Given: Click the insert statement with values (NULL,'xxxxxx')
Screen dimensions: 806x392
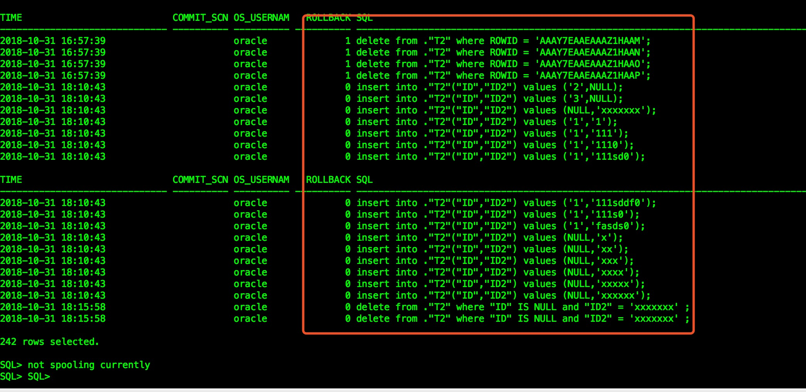Looking at the screenshot, I should click(x=503, y=296).
